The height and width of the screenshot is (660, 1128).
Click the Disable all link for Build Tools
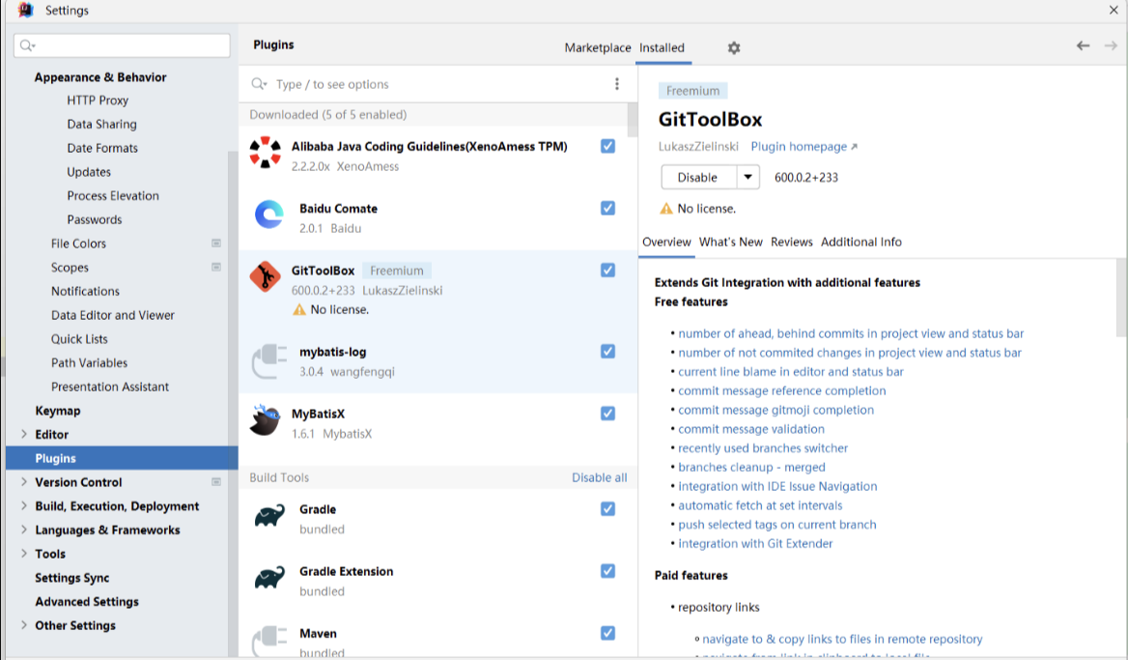tap(599, 477)
